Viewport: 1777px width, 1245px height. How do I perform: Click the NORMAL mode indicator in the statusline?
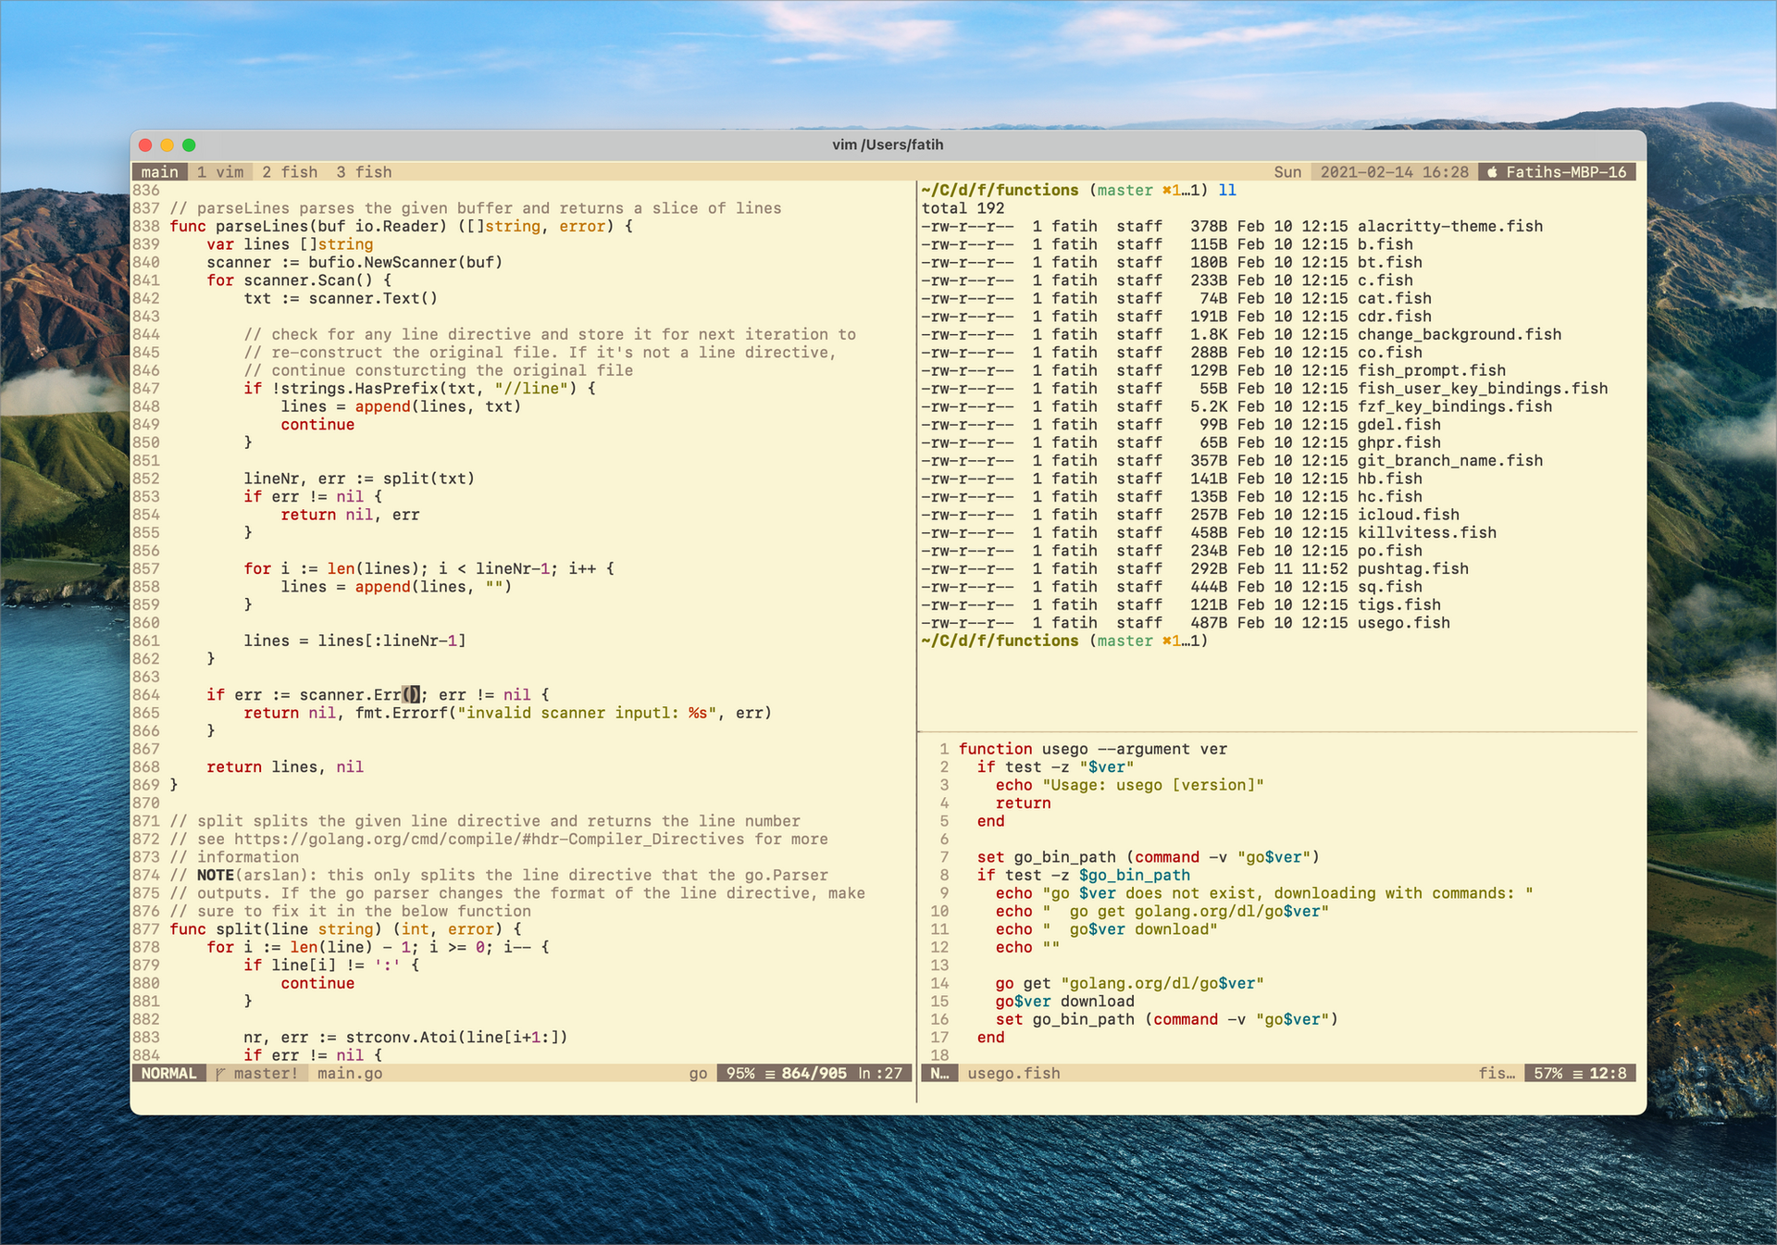pyautogui.click(x=168, y=1073)
